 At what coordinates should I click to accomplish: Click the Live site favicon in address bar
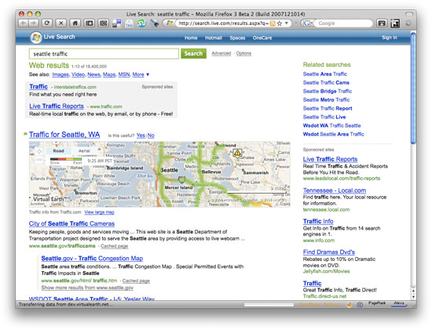170,23
